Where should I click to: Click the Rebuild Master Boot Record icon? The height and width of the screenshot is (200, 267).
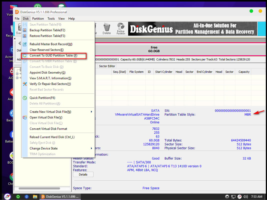pyautogui.click(x=25, y=44)
